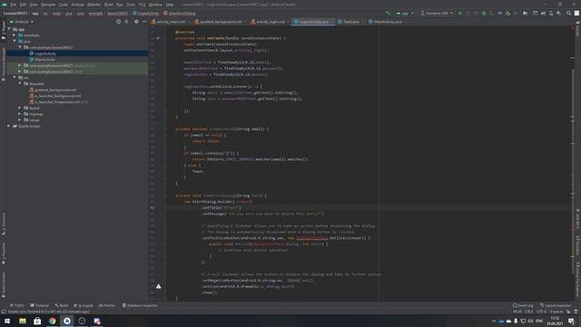Viewport: 581px width, 327px height.
Task: Open the Build tool window
Action: (x=62, y=305)
